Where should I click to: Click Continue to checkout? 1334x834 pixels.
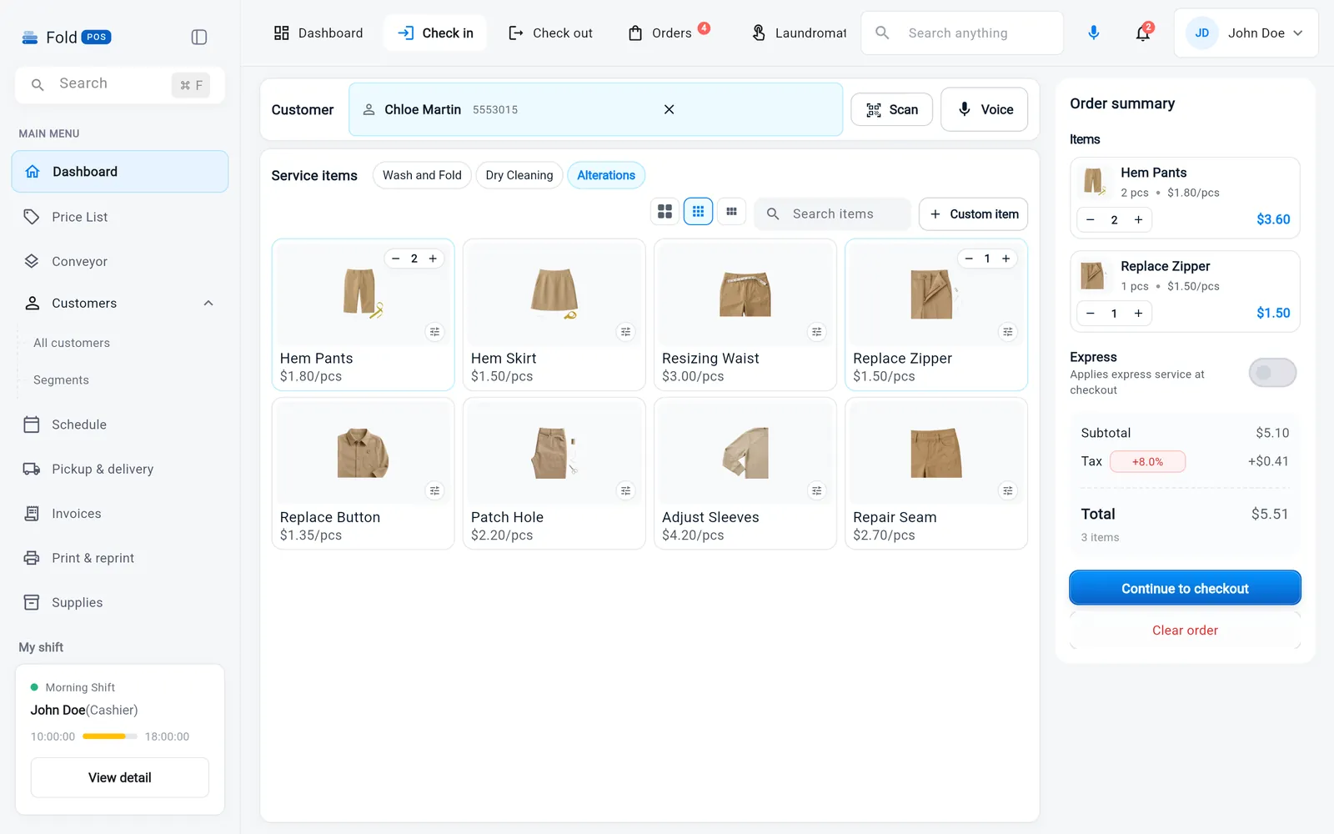coord(1185,588)
